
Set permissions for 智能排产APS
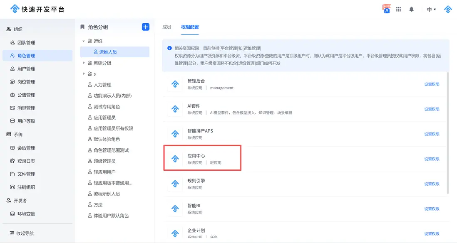pyautogui.click(x=432, y=134)
